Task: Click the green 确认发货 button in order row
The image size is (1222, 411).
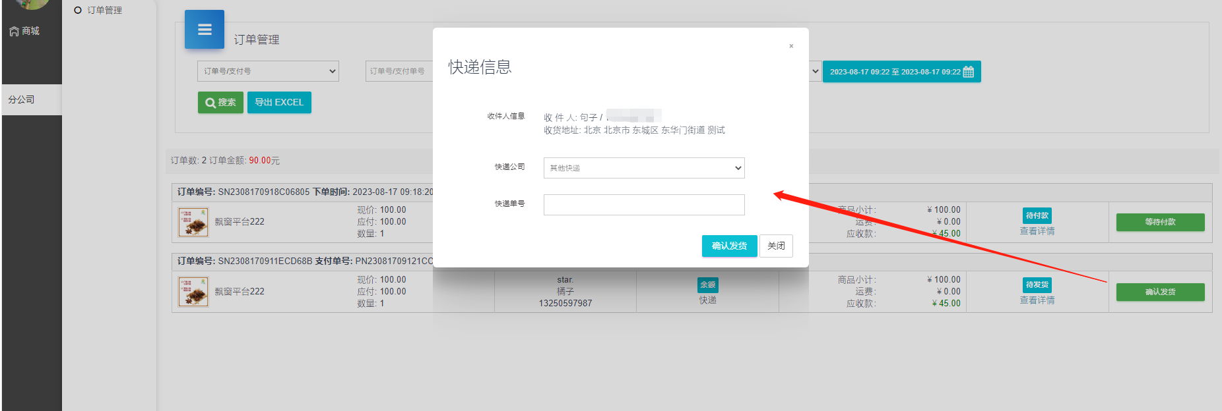Action: tap(1160, 292)
